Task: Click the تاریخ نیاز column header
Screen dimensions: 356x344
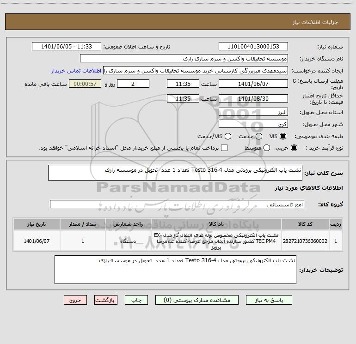Action: [x=37, y=224]
